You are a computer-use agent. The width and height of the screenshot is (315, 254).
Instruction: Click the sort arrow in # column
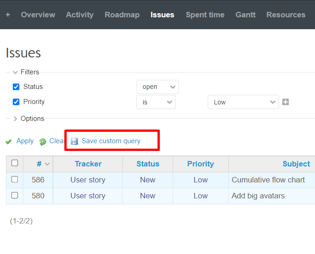point(47,164)
